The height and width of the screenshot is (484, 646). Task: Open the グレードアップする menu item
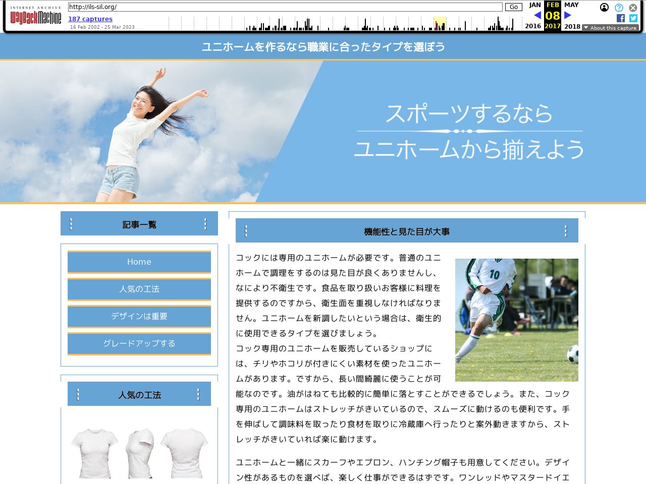click(x=139, y=344)
